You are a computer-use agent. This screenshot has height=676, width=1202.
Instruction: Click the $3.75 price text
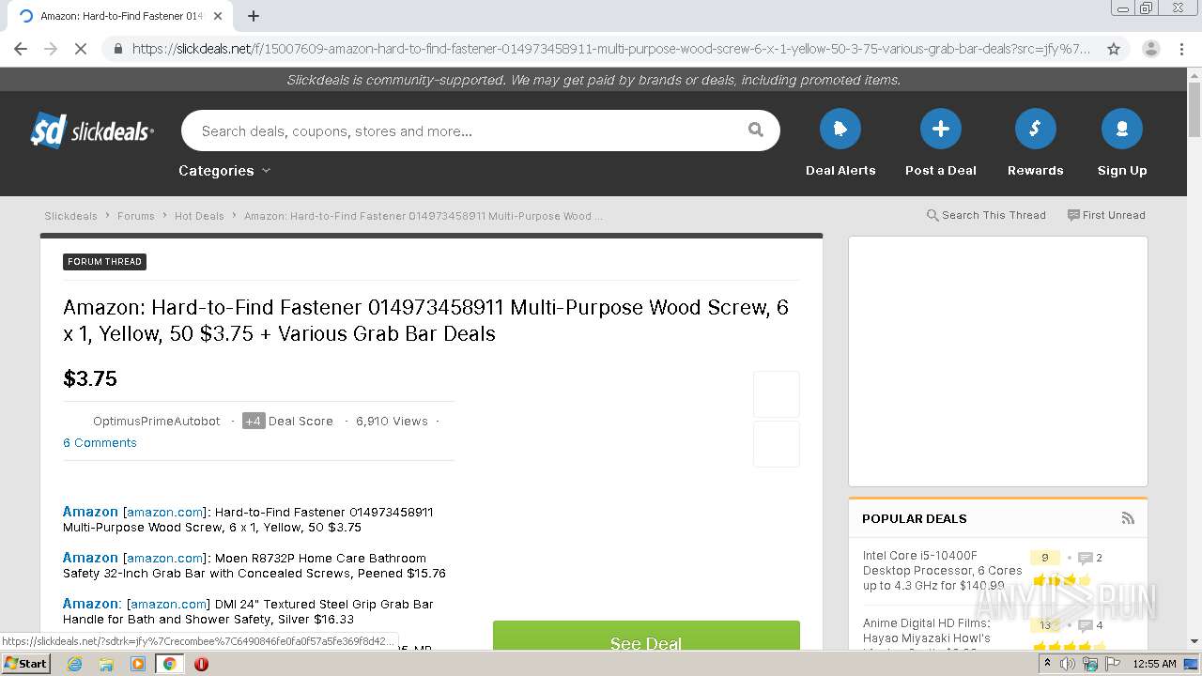pos(90,379)
